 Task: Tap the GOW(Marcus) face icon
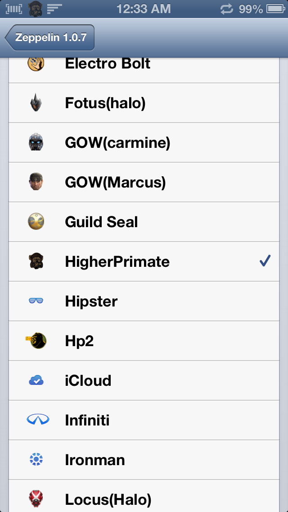36,182
